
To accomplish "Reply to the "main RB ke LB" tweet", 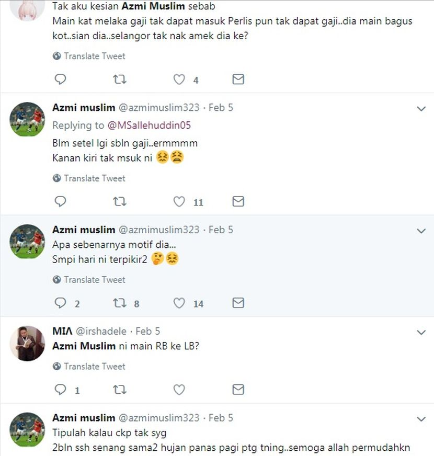I will [61, 390].
